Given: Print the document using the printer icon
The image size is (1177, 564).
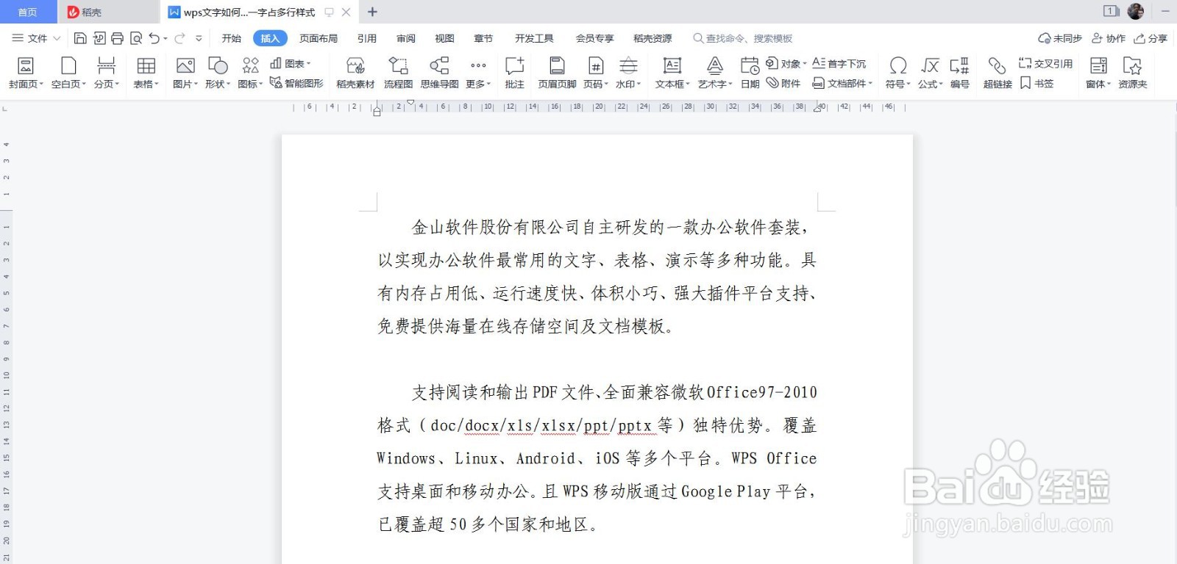Looking at the screenshot, I should point(117,38).
